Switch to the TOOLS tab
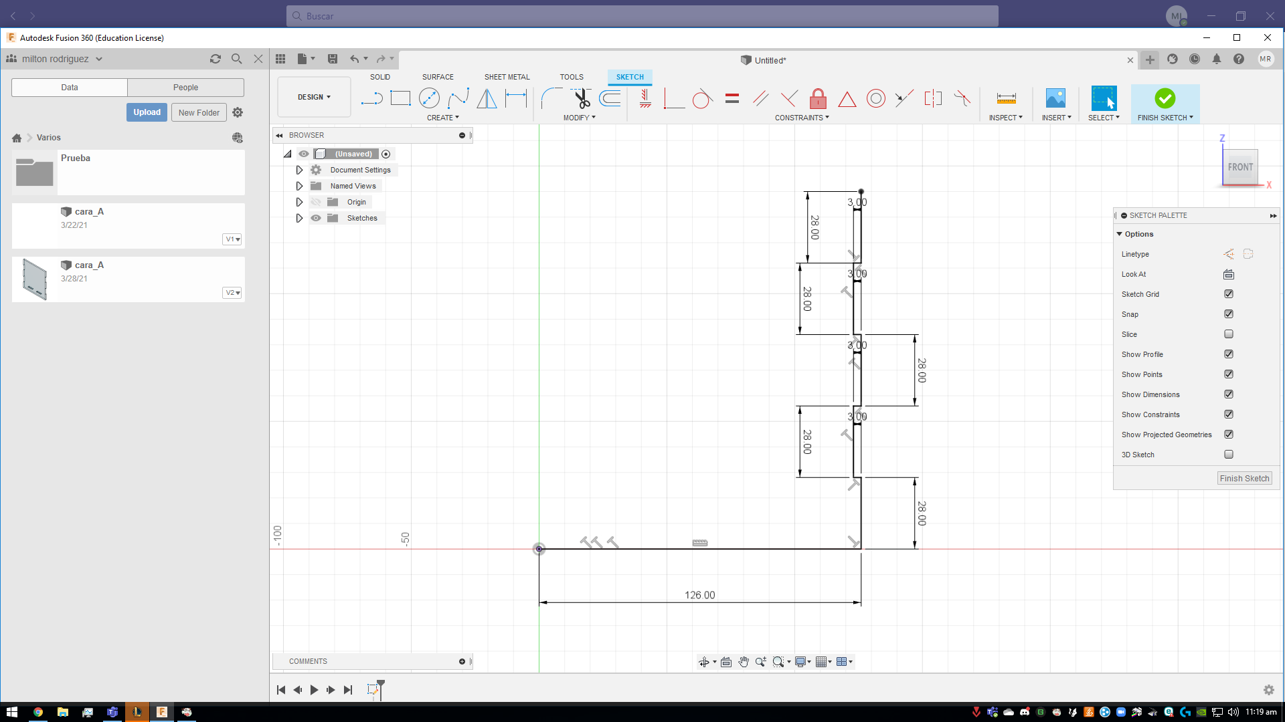Viewport: 1285px width, 722px height. (572, 77)
